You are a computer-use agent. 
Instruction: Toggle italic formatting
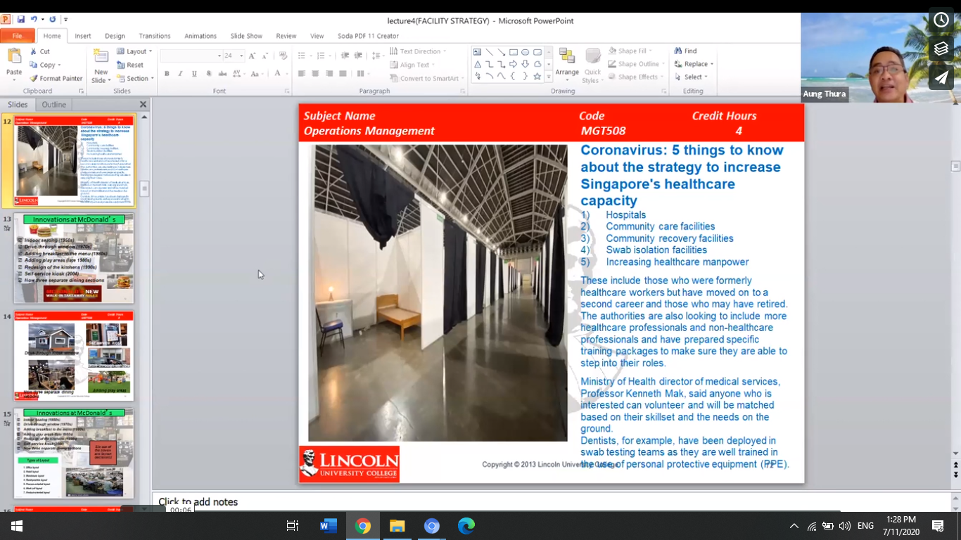click(x=181, y=73)
